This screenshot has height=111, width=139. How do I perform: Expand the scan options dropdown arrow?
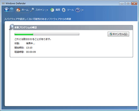(47, 10)
